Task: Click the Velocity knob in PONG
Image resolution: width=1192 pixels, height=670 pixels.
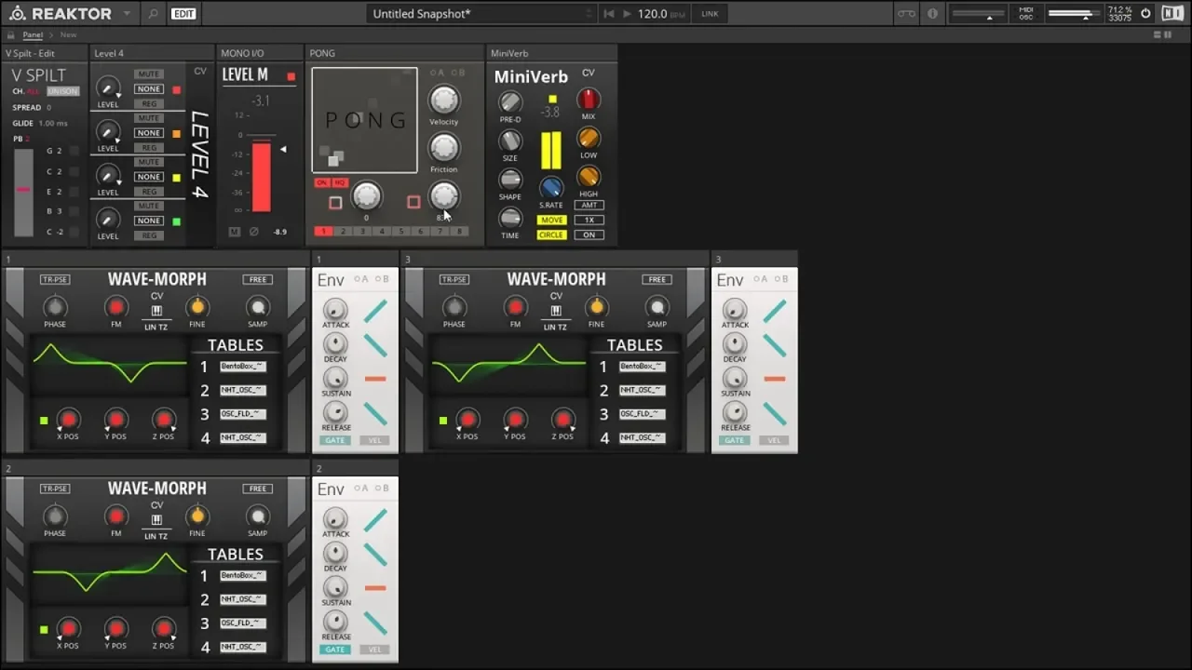Action: pos(443,100)
